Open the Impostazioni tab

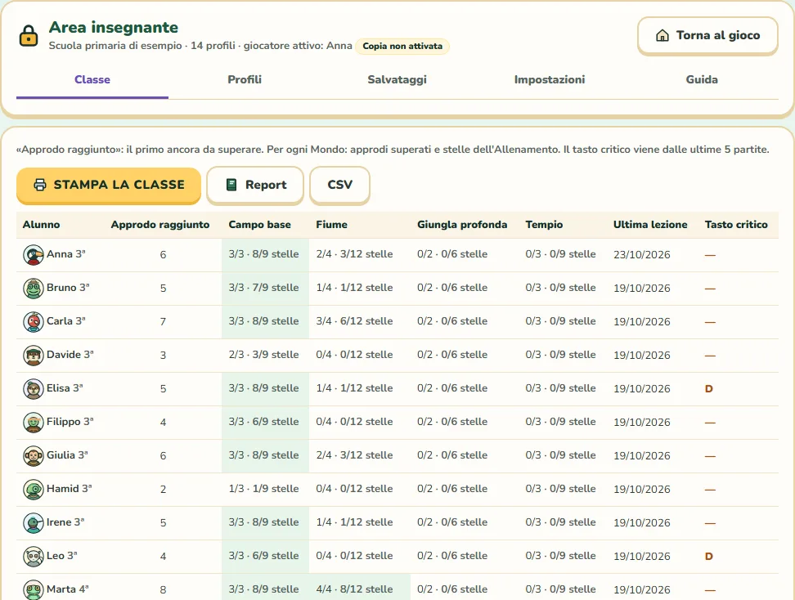click(x=550, y=79)
